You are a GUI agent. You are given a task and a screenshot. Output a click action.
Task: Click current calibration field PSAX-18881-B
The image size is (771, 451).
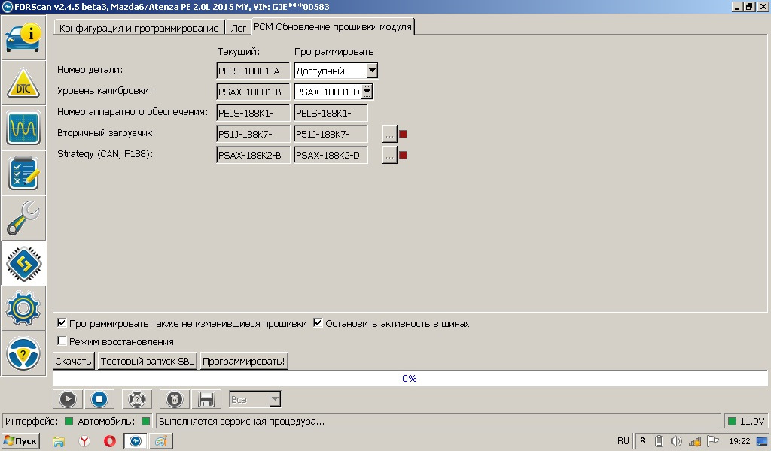pos(253,92)
